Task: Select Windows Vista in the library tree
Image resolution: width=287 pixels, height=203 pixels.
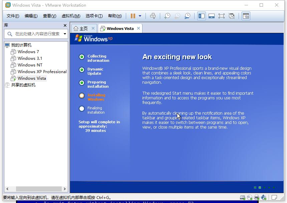Action: pyautogui.click(x=32, y=78)
